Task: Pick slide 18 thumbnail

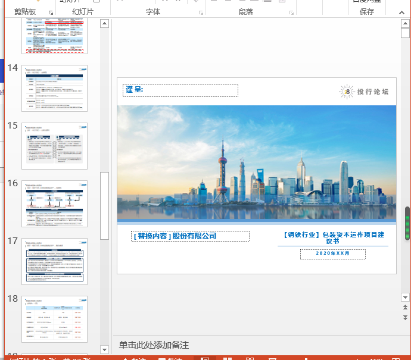Action: point(55,319)
